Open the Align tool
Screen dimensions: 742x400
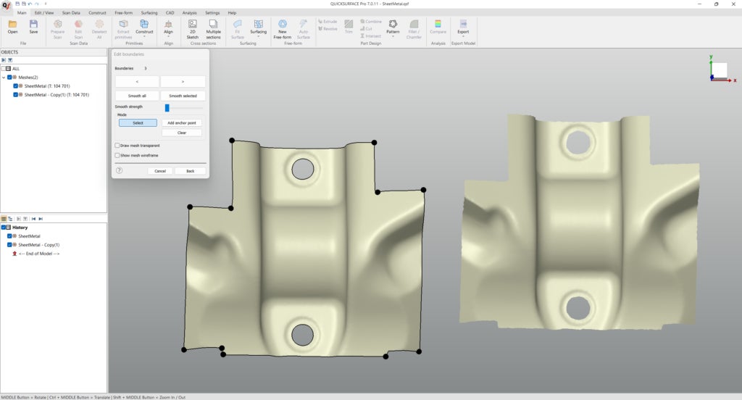pos(168,28)
